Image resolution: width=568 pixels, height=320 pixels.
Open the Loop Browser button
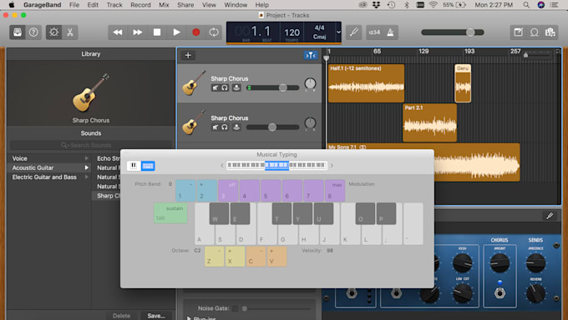535,32
